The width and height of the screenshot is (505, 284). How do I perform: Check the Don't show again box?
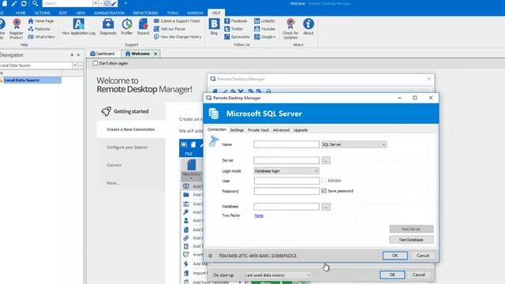(x=95, y=63)
